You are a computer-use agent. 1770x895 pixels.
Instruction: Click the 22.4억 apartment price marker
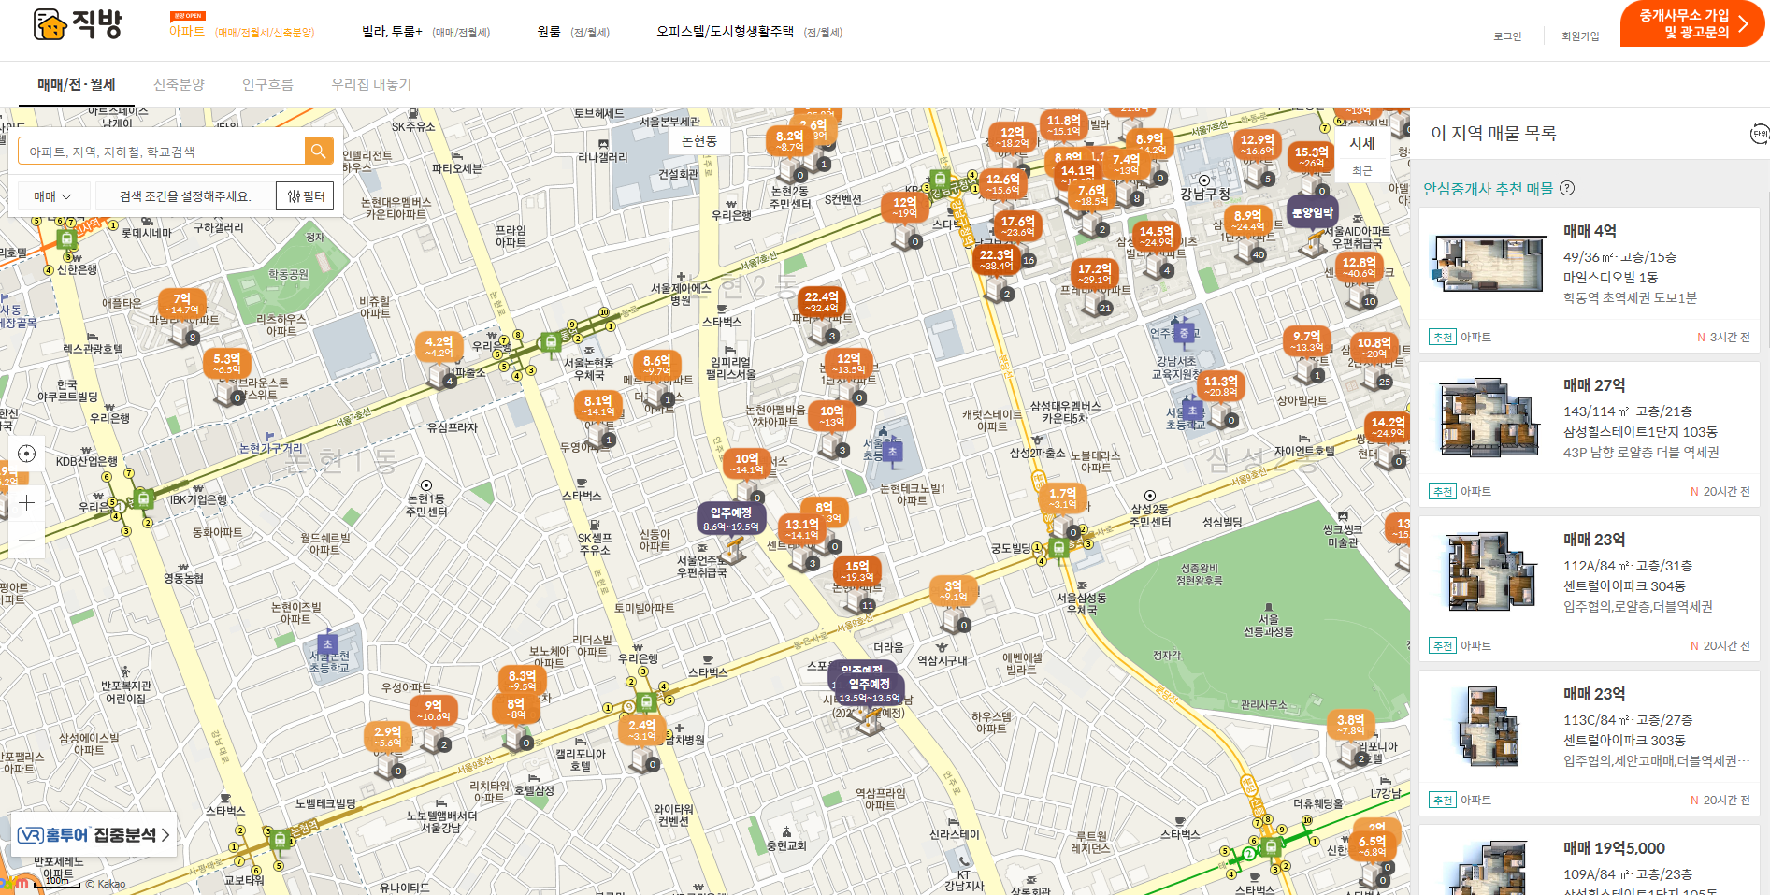point(821,301)
